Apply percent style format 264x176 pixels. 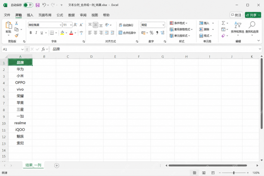(151, 33)
